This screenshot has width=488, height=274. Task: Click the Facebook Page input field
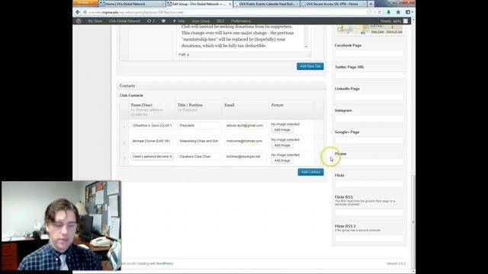[369, 53]
